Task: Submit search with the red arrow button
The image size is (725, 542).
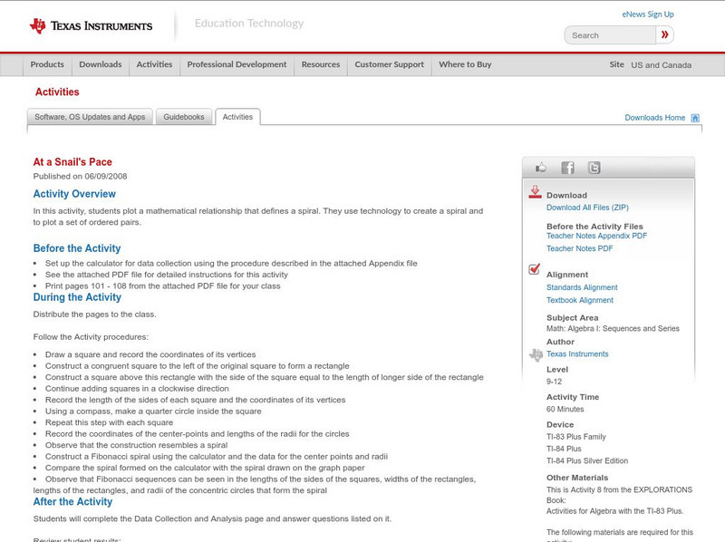Action: coord(664,34)
